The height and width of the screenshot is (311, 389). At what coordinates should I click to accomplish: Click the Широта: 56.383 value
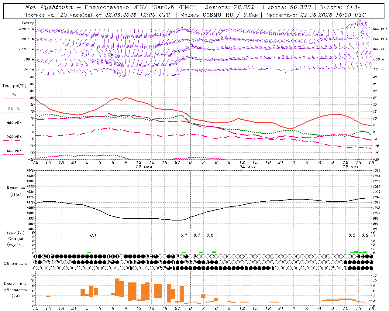tap(287, 7)
